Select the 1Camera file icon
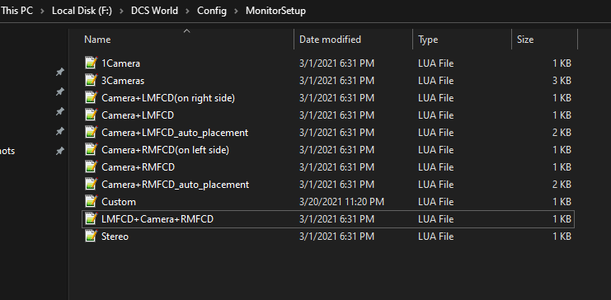611x300 pixels. [91, 63]
